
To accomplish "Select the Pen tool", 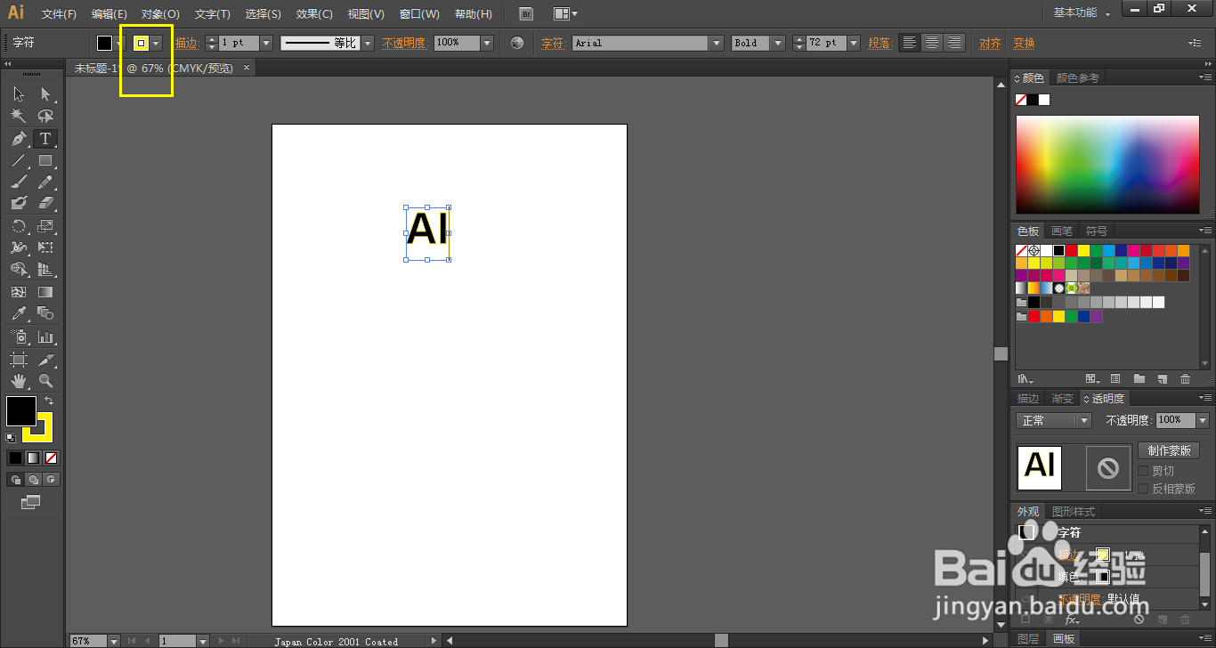I will 19,139.
